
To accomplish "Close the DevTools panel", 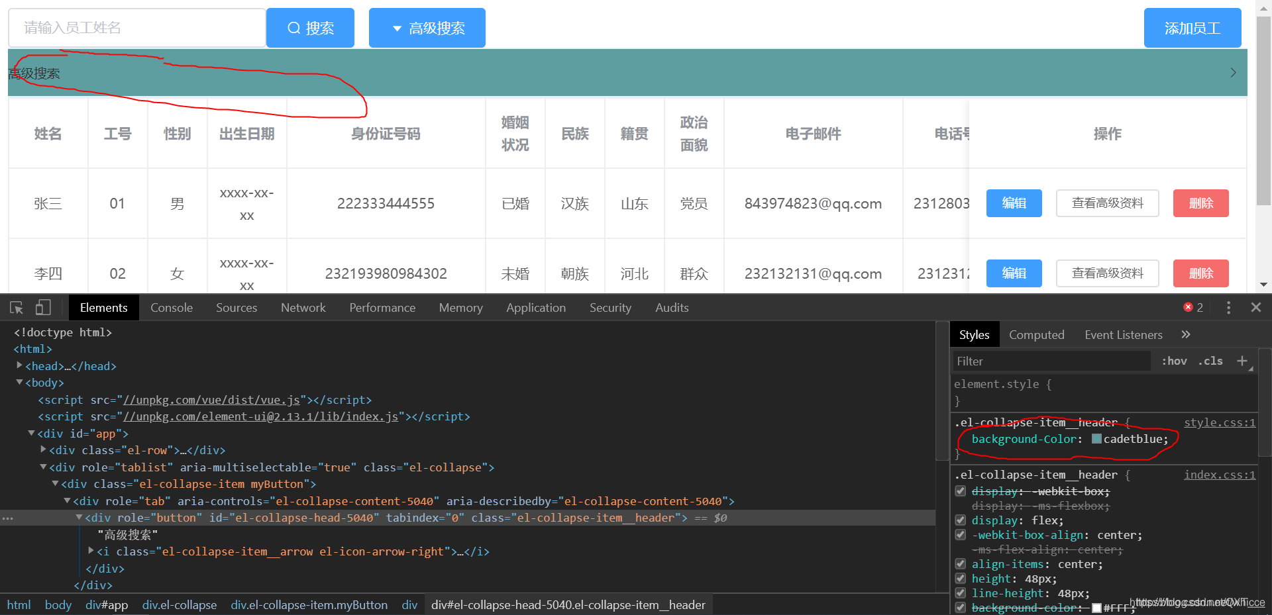I will tap(1255, 307).
